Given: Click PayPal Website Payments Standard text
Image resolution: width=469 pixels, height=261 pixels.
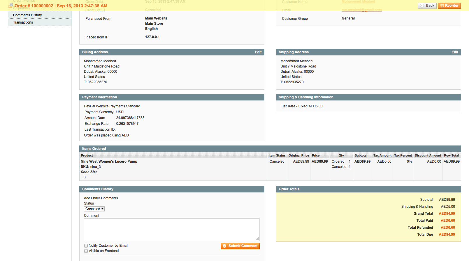Looking at the screenshot, I should click(x=112, y=106).
